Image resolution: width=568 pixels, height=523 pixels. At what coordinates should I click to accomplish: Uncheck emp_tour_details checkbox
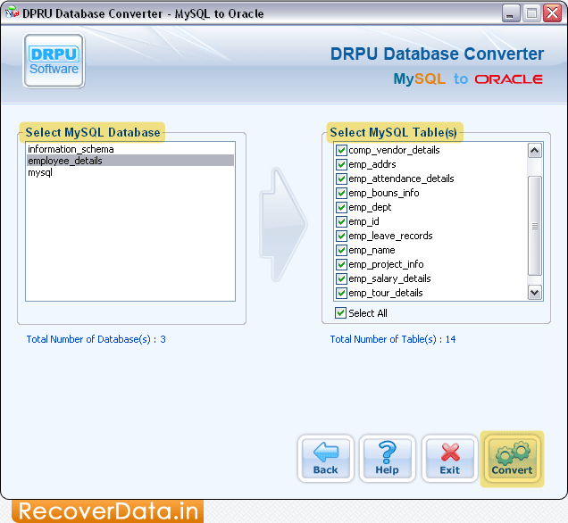pyautogui.click(x=341, y=293)
